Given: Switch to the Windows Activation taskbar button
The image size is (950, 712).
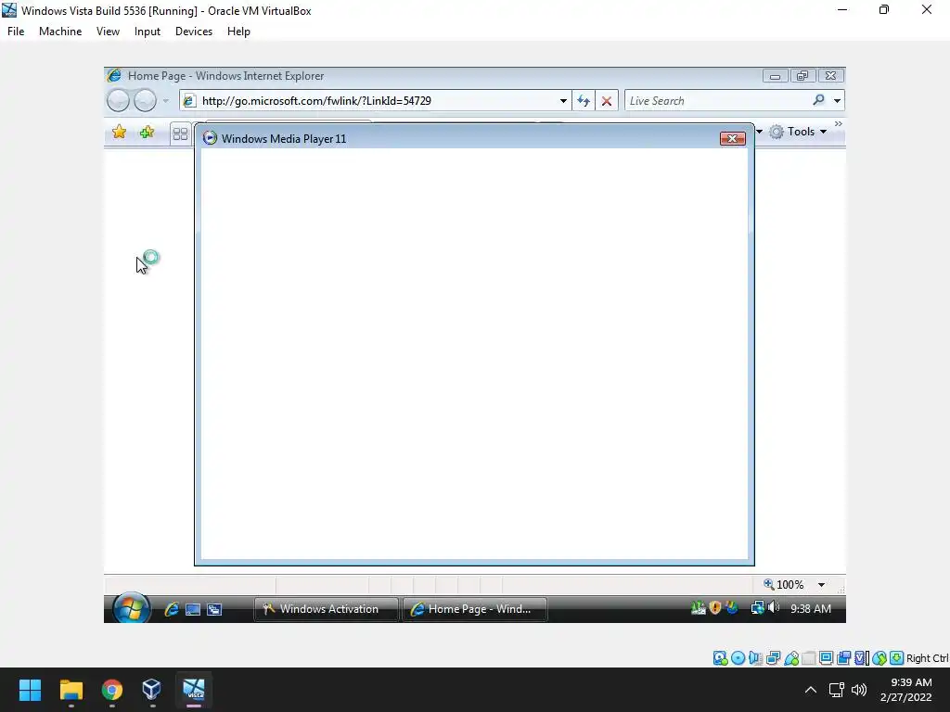Looking at the screenshot, I should [326, 609].
